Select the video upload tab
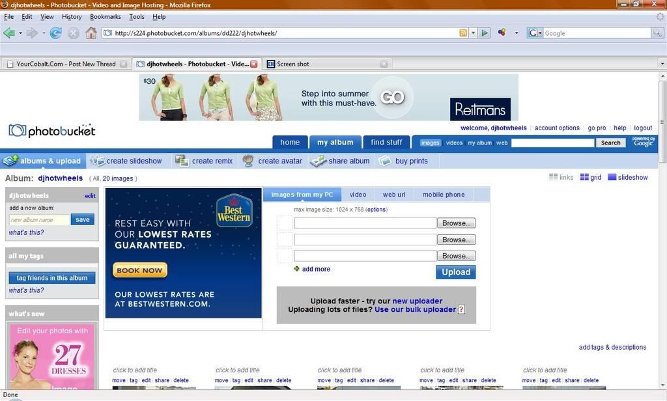Screen dimensions: 667x401 358,195
